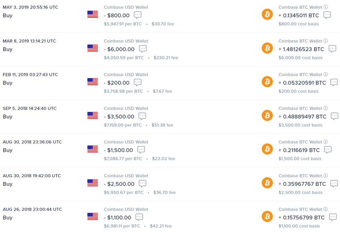Select the MAY 3, 2019 Buy transaction
This screenshot has height=232, width=340.
coord(170,16)
